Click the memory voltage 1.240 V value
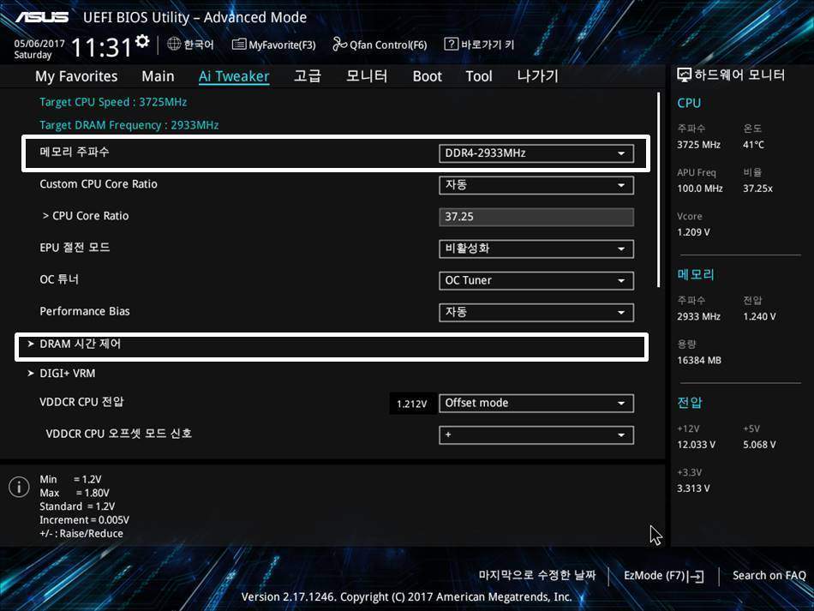814x611 pixels. coord(759,317)
